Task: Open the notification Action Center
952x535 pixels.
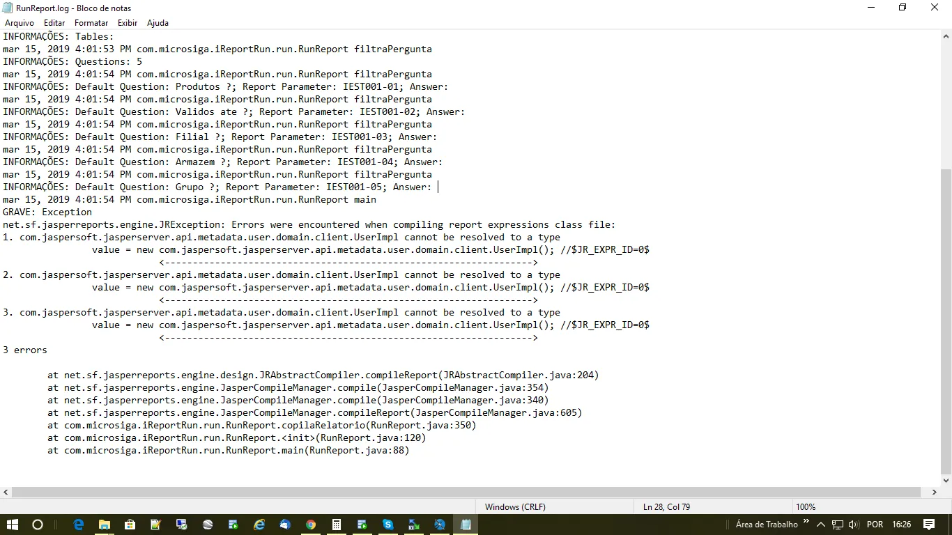Action: click(929, 525)
